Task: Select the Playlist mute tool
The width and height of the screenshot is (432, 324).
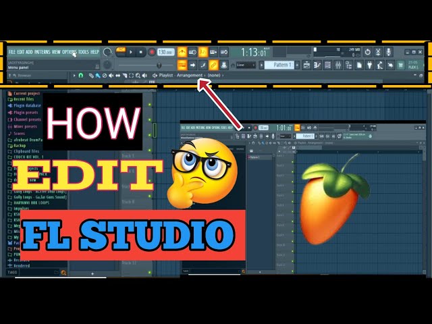Action: [111, 75]
